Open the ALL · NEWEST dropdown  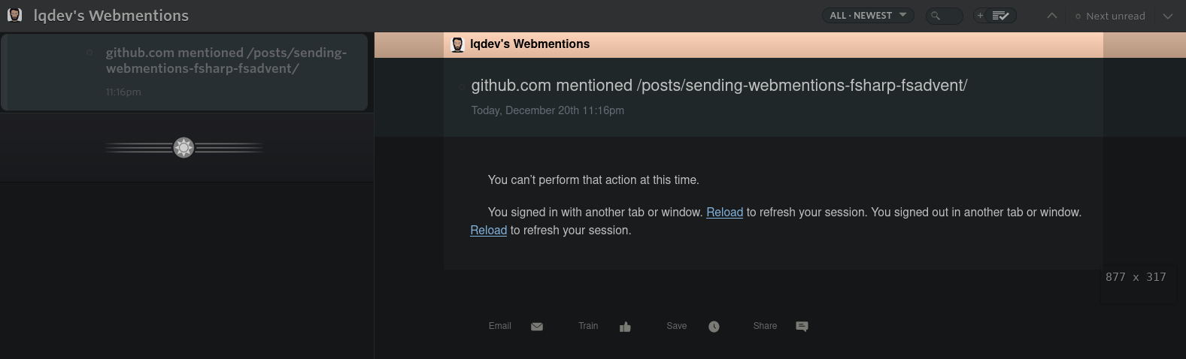click(867, 16)
